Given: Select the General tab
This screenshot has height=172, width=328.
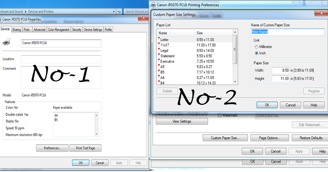Looking at the screenshot, I should coord(5,29).
